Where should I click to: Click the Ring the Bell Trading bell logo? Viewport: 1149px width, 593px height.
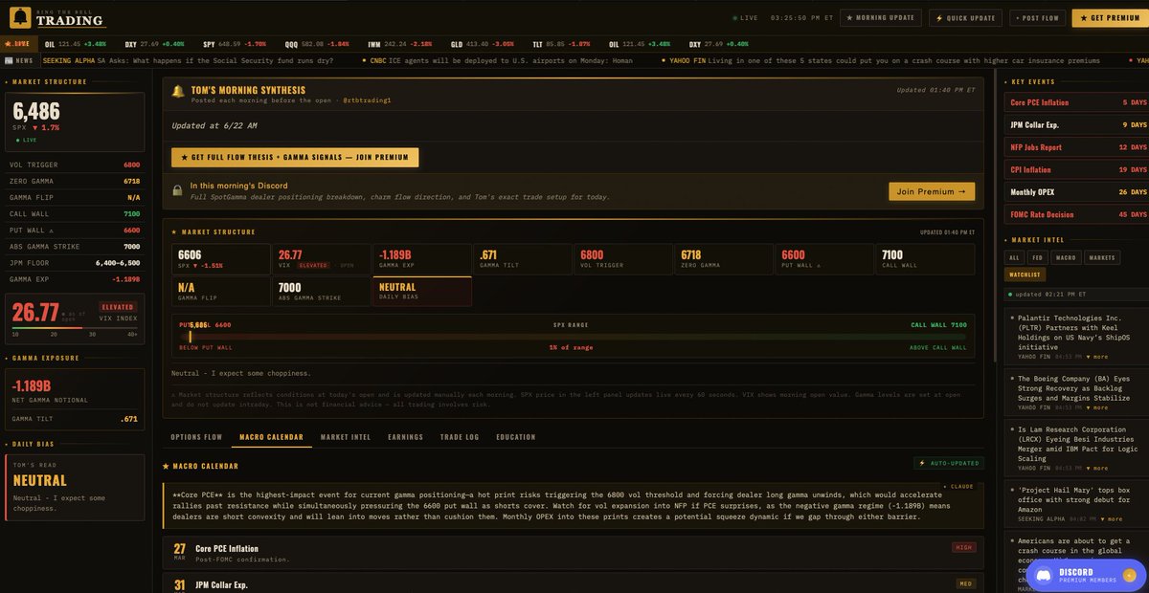point(19,17)
